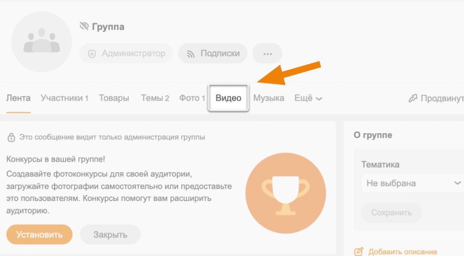The height and width of the screenshot is (256, 464).
Task: Click the lock icon on the admin-only message
Action: [x=10, y=137]
